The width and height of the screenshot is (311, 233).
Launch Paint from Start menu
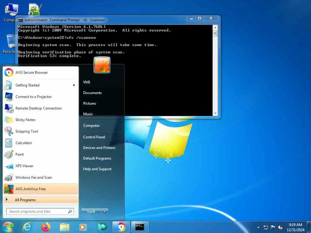(41, 154)
